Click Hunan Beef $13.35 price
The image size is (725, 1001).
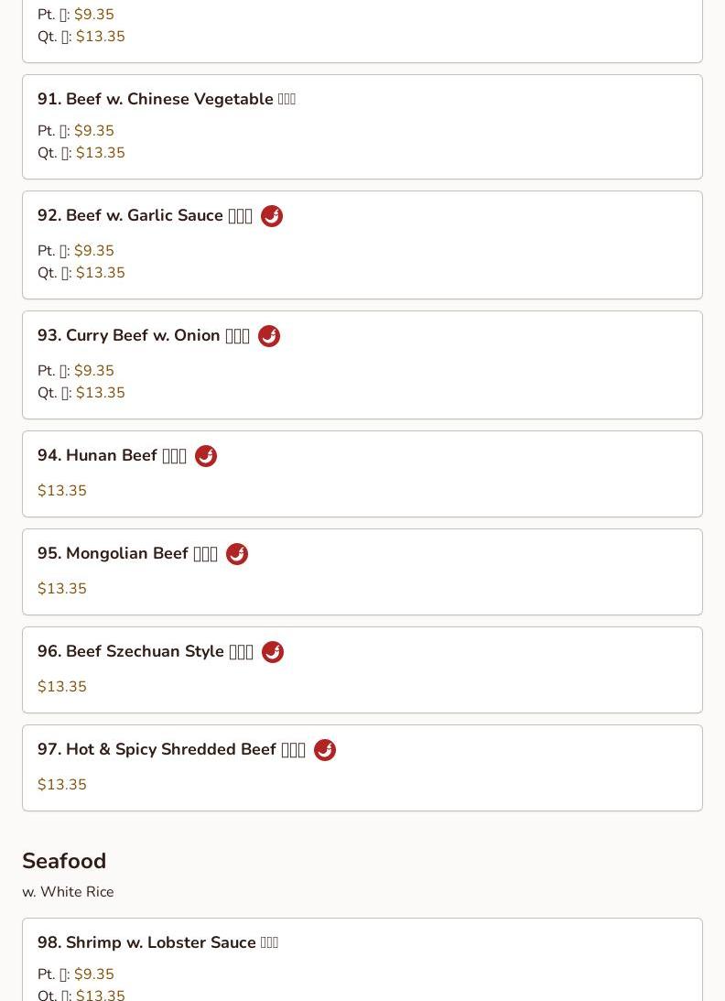(62, 491)
